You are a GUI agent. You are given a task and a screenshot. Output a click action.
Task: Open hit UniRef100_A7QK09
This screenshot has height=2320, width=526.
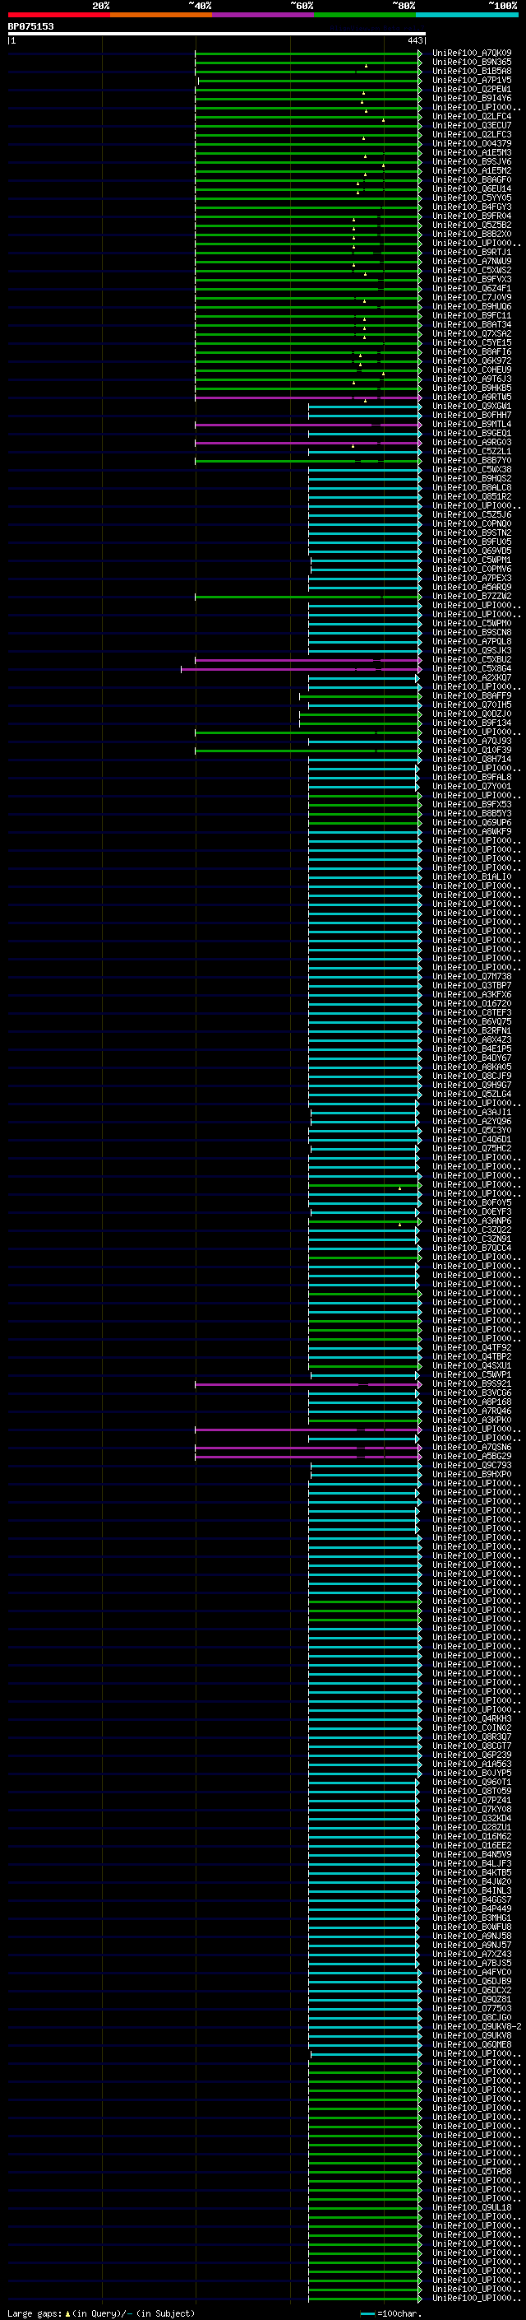click(472, 53)
